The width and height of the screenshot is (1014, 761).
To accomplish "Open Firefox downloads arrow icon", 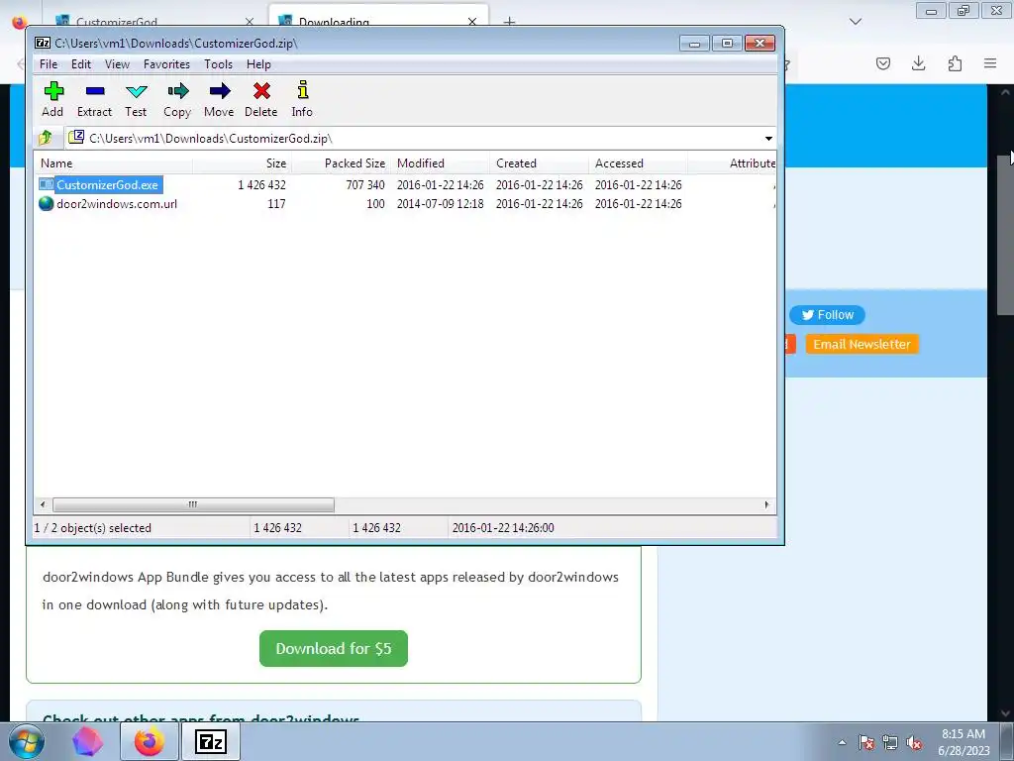I will 918,63.
